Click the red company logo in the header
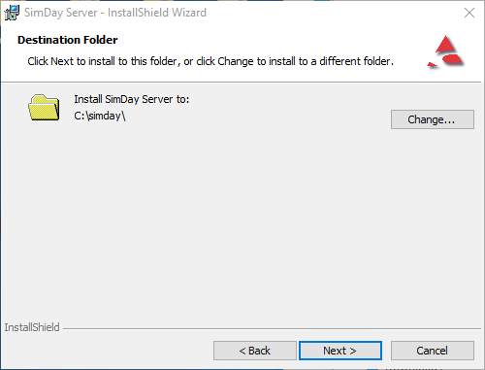This screenshot has width=485, height=370. point(445,51)
